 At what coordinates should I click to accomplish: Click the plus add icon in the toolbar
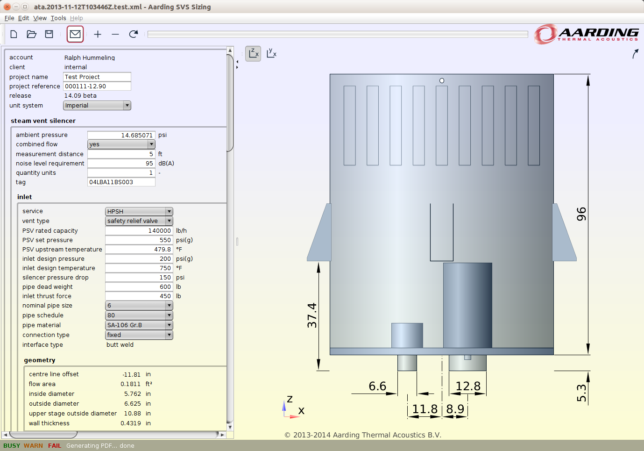pos(98,34)
